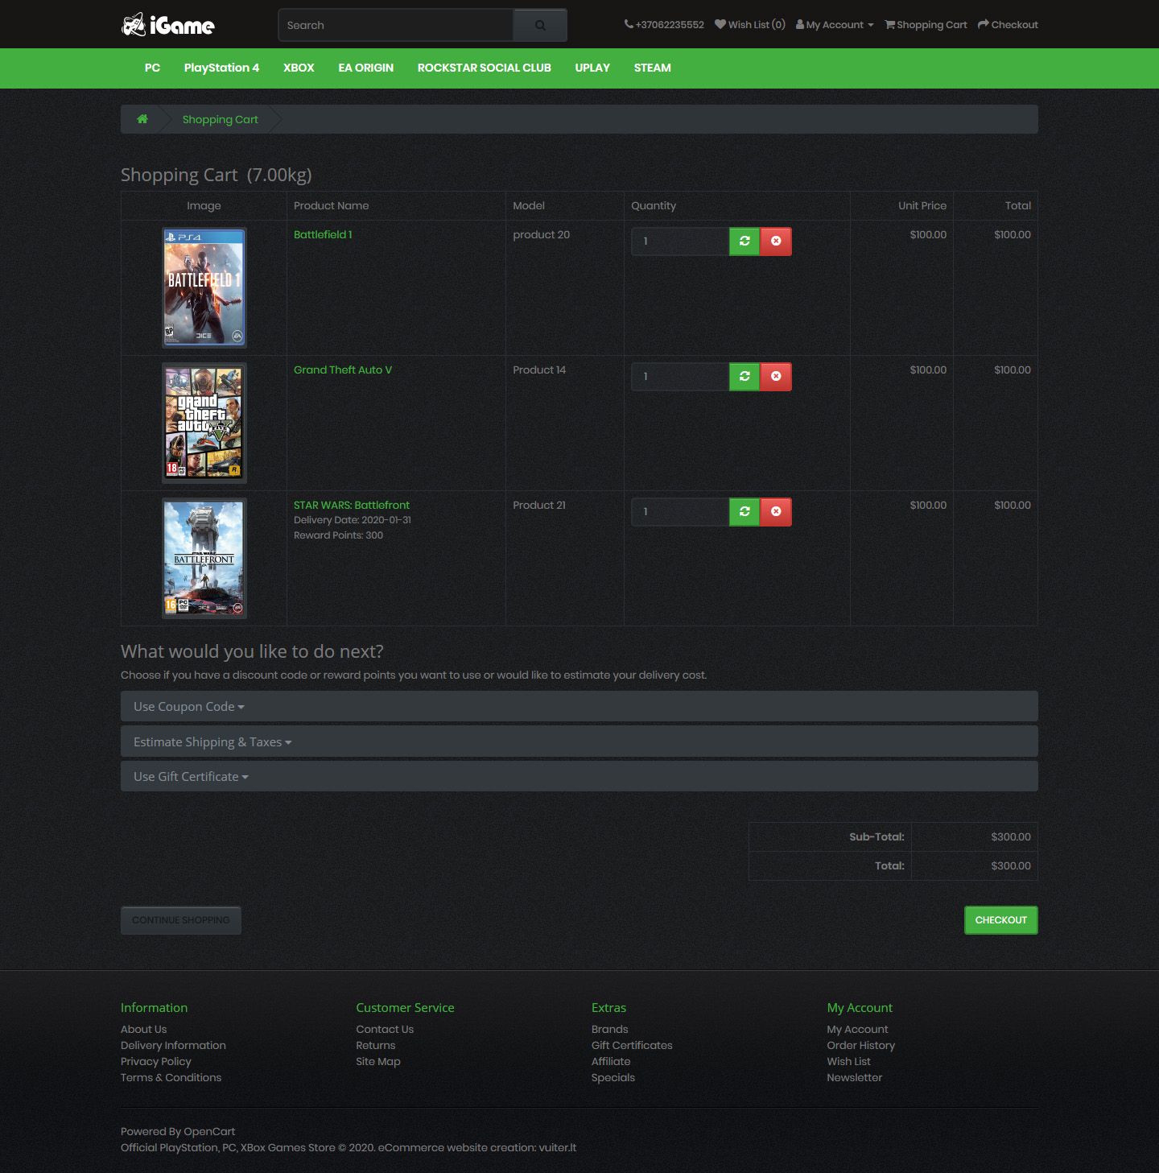Click the Sub-Total $300.00 value

[x=1011, y=836]
